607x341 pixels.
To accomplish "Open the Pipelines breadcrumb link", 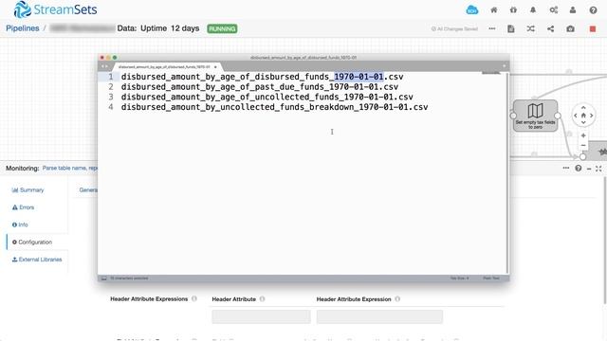I will tap(23, 28).
